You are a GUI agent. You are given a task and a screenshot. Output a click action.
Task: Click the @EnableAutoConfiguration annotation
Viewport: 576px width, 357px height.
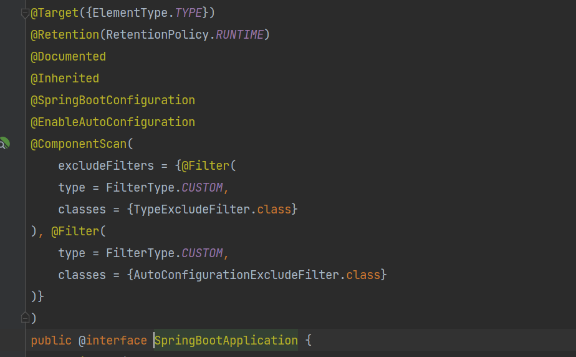(x=113, y=122)
